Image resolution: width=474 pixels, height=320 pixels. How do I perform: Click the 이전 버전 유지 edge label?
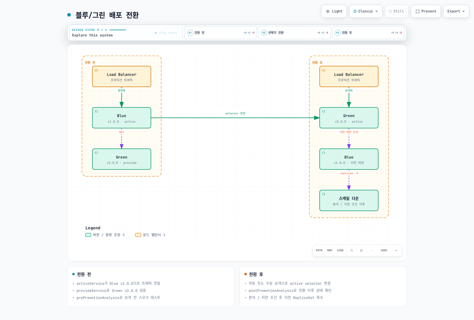[x=349, y=132]
